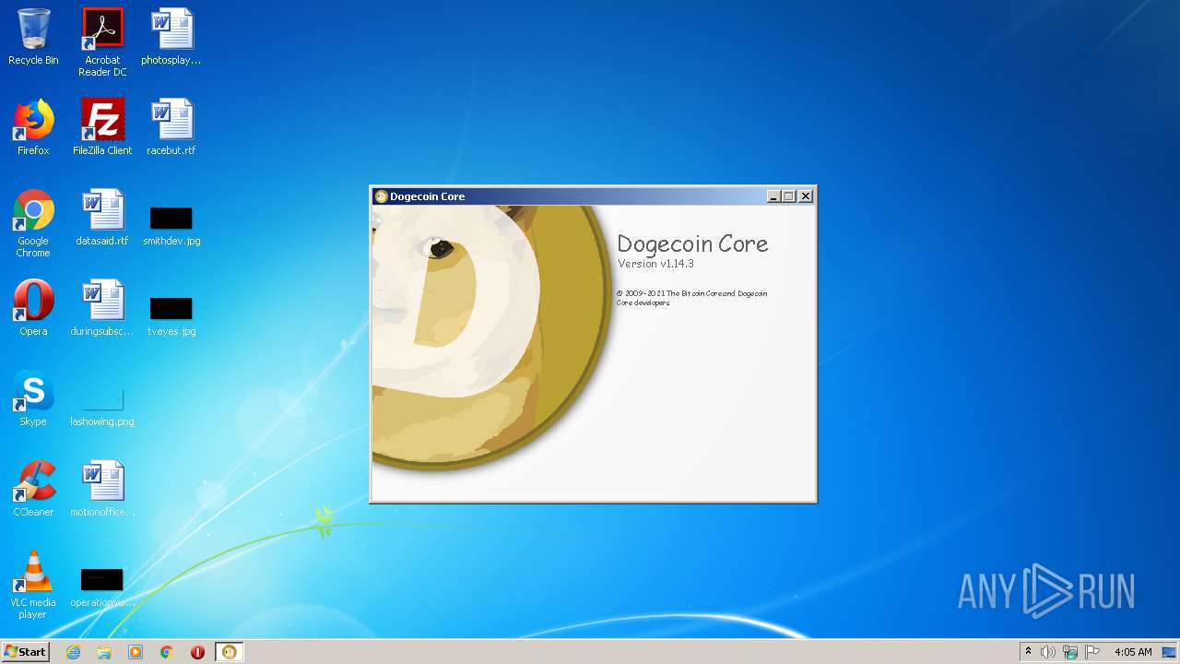Maximize the Dogecoin Core window
The width and height of the screenshot is (1180, 664).
[789, 196]
